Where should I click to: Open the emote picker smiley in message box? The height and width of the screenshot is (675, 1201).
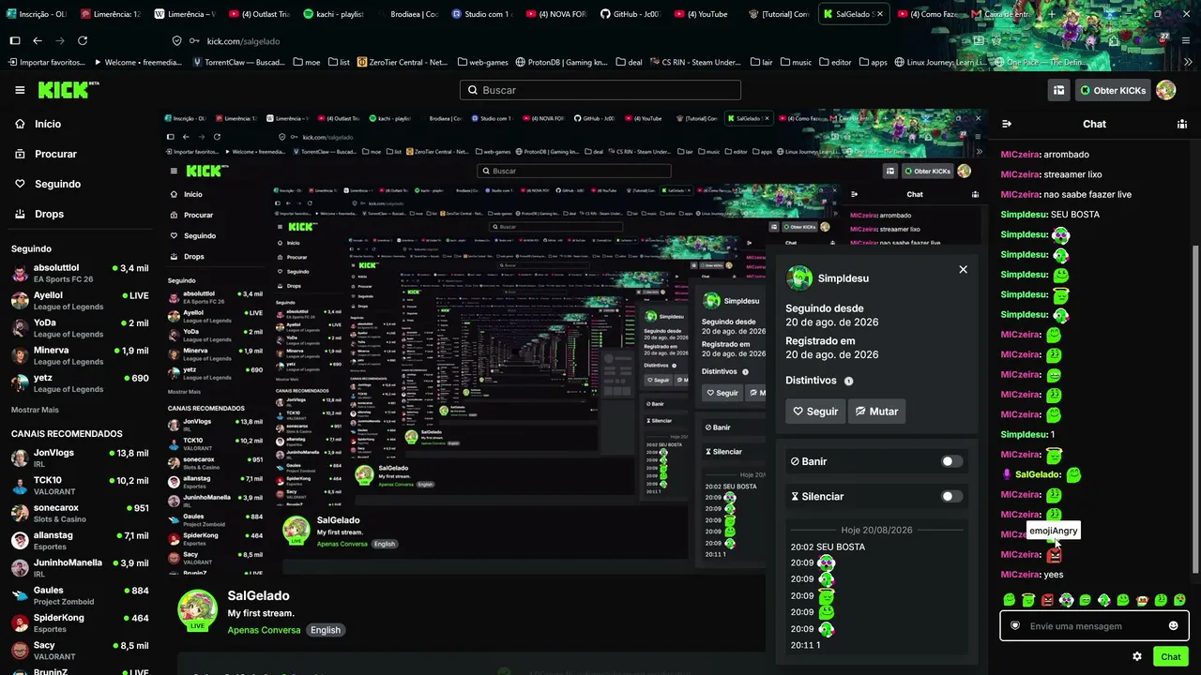tap(1173, 625)
